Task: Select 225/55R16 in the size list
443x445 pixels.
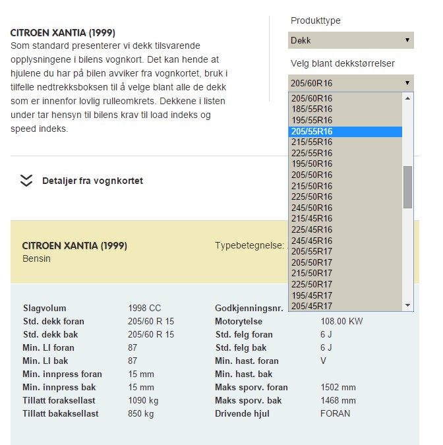Action: point(345,153)
